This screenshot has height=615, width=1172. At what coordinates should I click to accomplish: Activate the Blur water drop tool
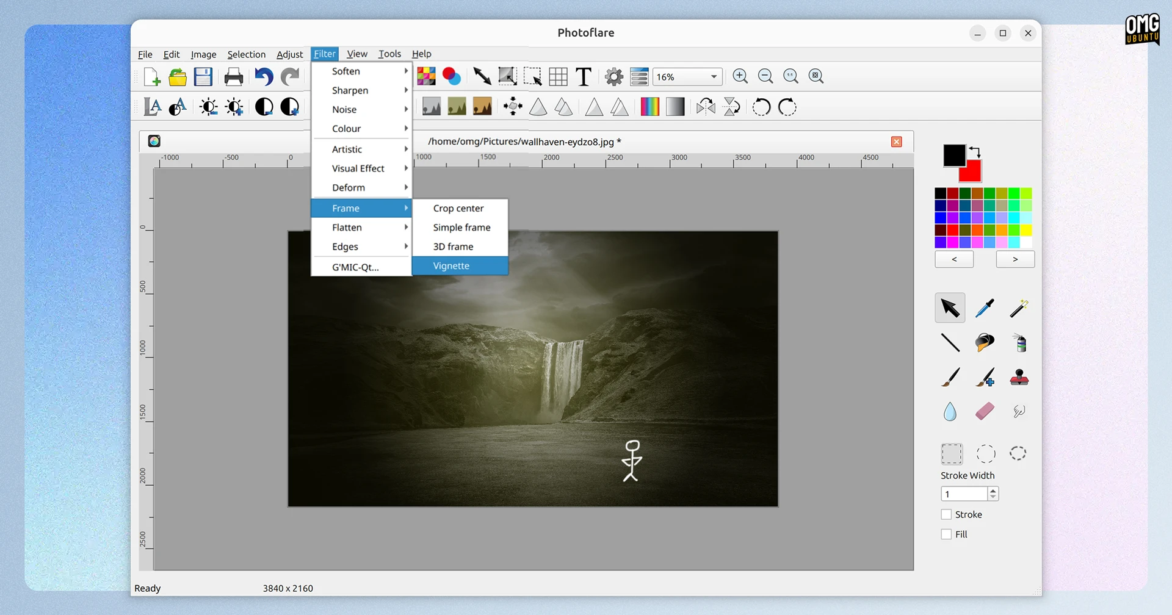tap(950, 411)
